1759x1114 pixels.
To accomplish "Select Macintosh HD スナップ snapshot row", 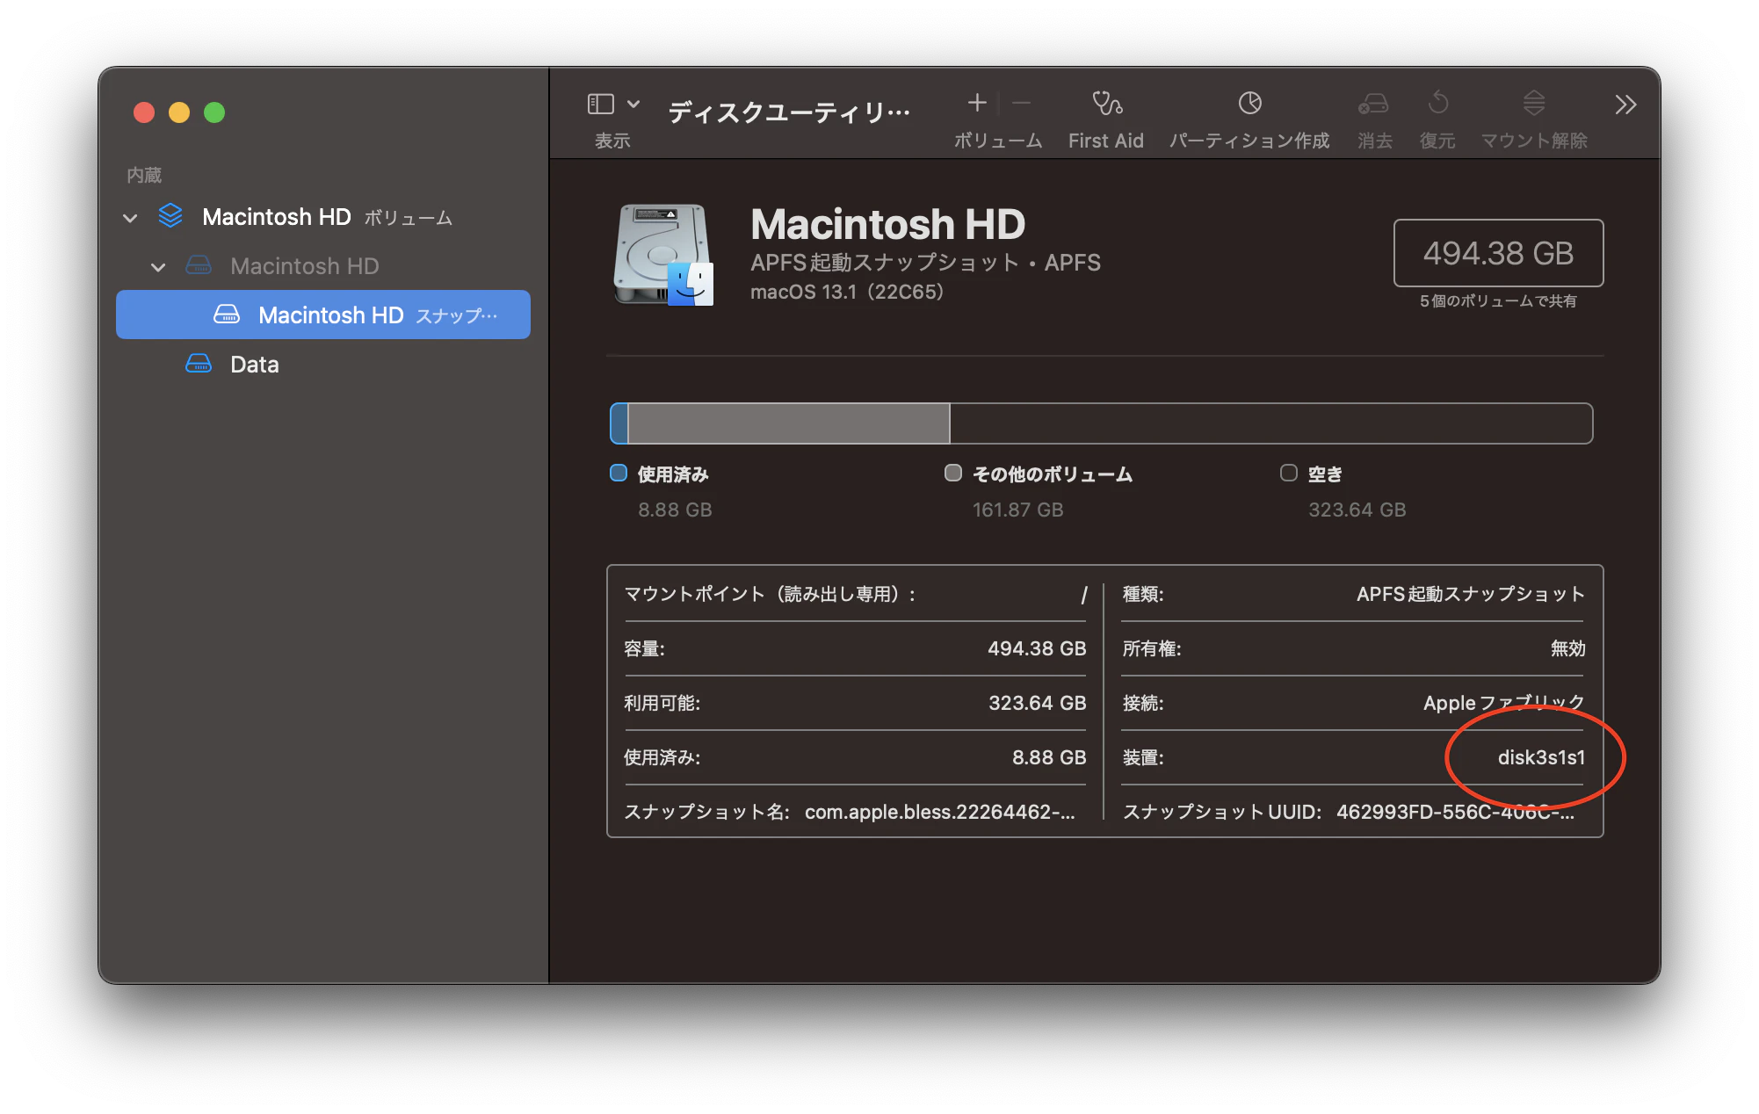I will pos(323,315).
